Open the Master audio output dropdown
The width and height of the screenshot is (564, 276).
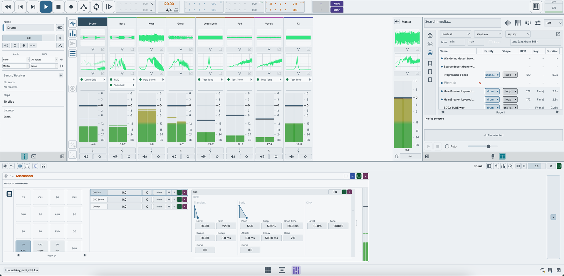(x=16, y=66)
